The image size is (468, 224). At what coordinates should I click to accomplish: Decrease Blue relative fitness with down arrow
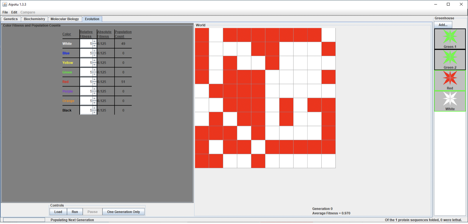point(94,55)
